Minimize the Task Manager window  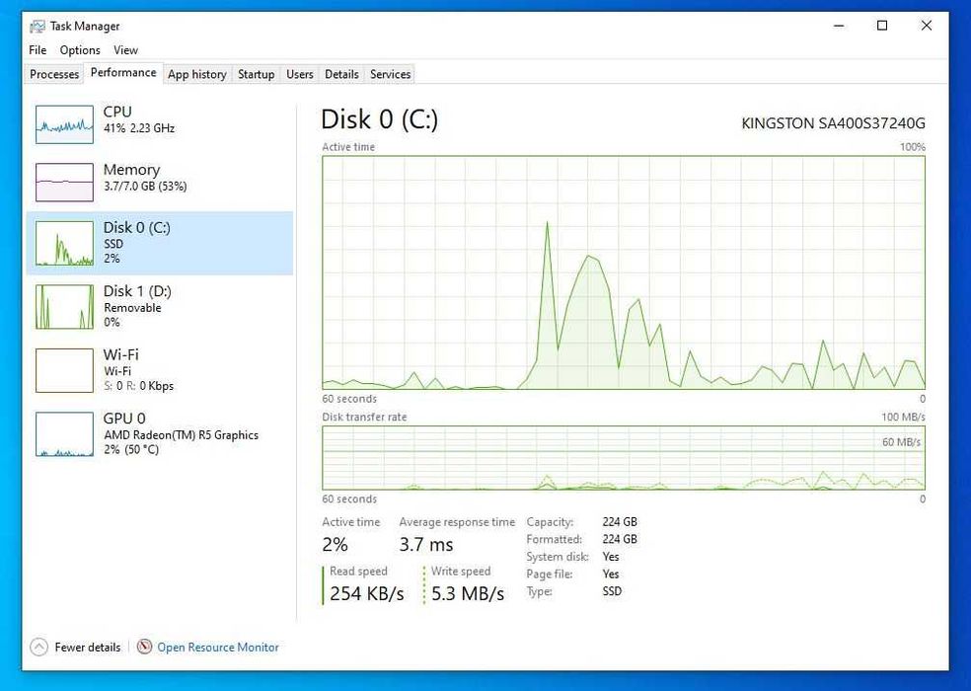point(839,26)
